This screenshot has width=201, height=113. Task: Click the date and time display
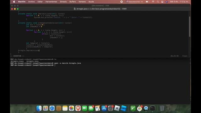click(179, 2)
